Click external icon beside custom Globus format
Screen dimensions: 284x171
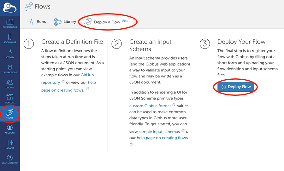(x=174, y=105)
